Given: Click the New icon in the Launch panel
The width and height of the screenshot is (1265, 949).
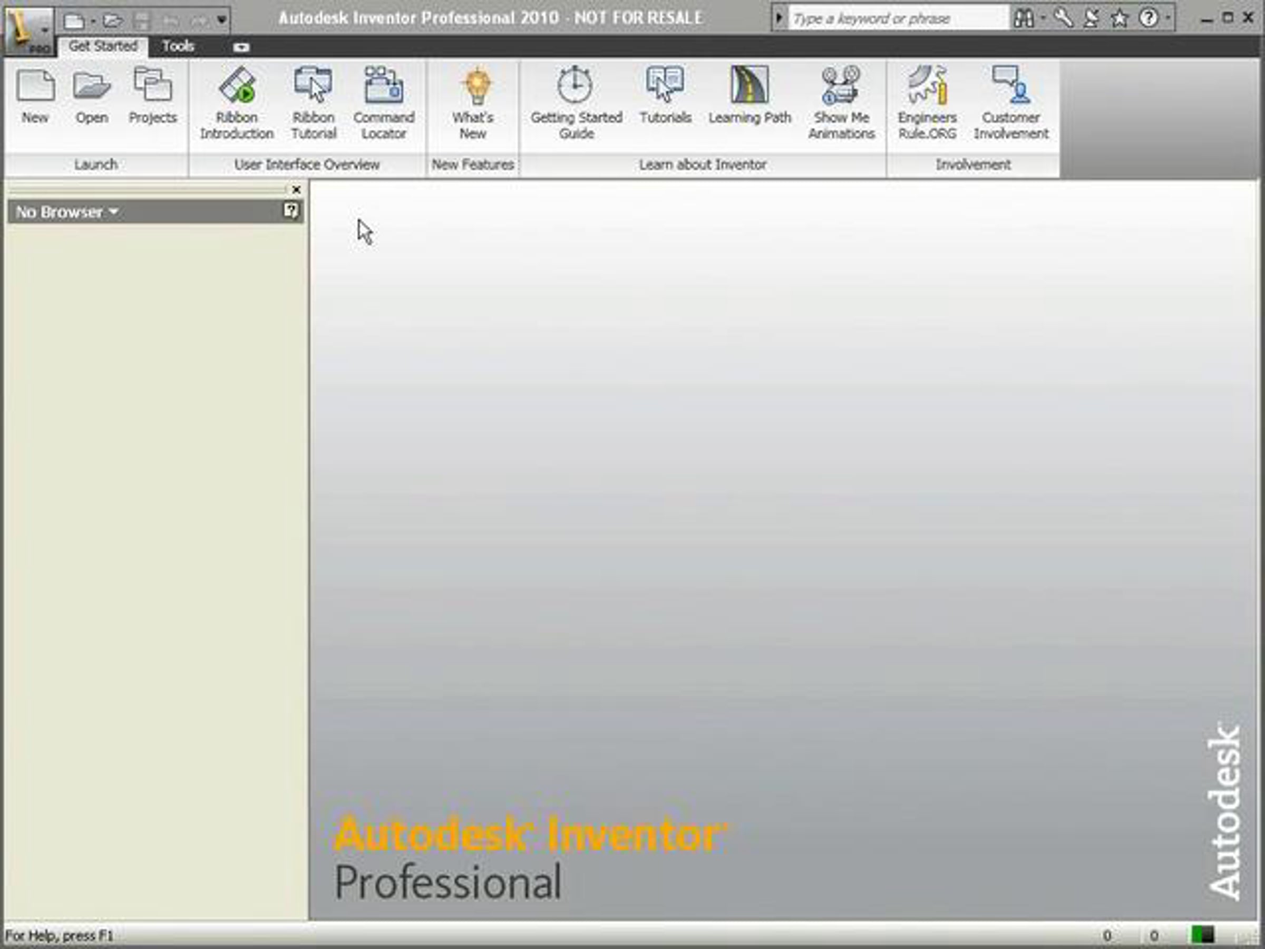Looking at the screenshot, I should point(35,95).
